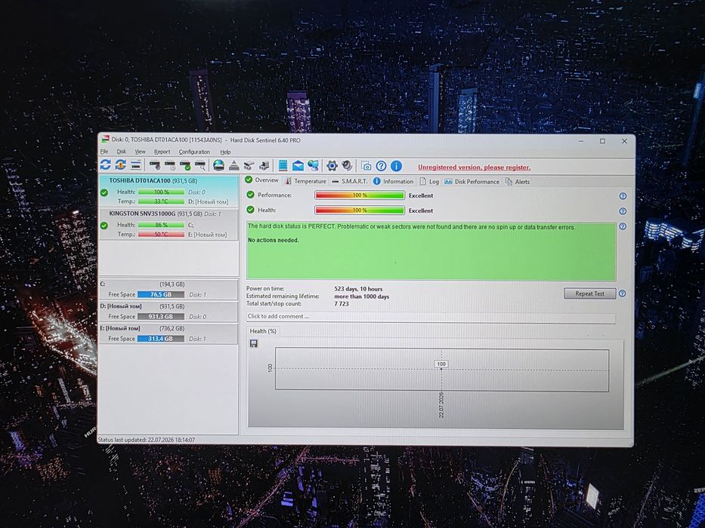Image resolution: width=705 pixels, height=528 pixels.
Task: Click the Status last updated status bar text
Action: coord(147,440)
